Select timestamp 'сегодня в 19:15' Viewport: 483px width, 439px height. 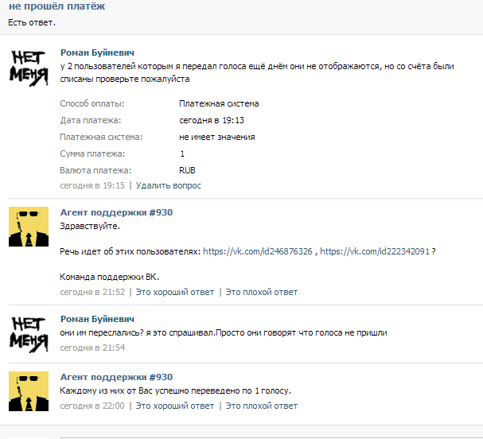92,185
